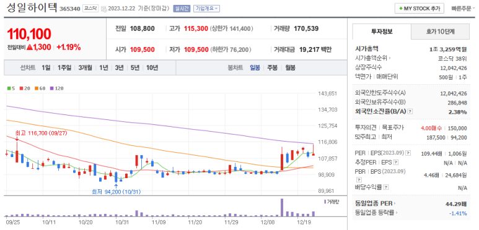Click the purple 거래량 legend swatch
The image size is (479, 230).
pos(325,202)
